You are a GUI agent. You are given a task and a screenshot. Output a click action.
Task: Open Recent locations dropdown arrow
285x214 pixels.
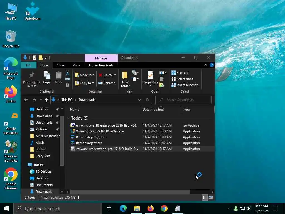click(41, 100)
